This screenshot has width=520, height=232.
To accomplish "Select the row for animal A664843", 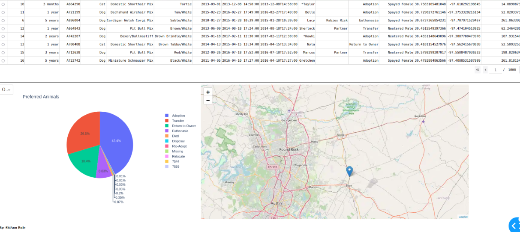I will coord(3,28).
